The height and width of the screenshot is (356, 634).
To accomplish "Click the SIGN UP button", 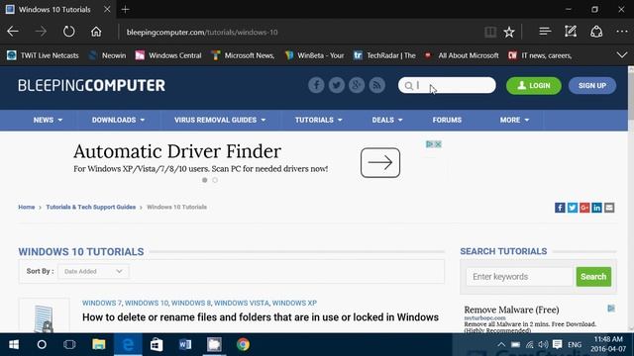I will pos(592,86).
